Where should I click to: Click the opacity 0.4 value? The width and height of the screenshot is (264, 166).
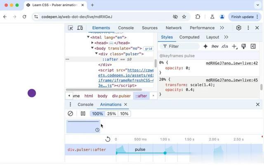[189, 90]
